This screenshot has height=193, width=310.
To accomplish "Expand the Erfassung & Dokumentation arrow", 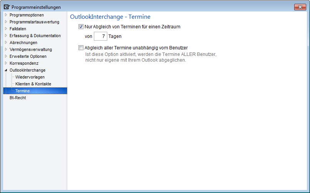I will (x=6, y=36).
